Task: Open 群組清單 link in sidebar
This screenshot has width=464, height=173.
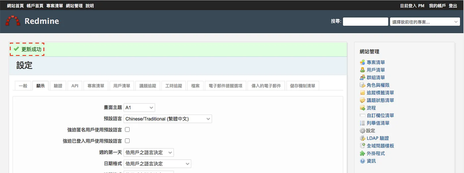Action: click(376, 78)
